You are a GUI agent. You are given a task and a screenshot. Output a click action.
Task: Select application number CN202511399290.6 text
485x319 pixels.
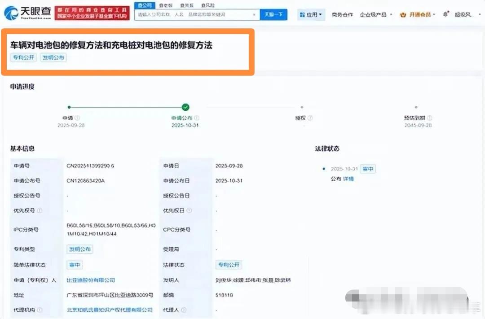click(90, 166)
